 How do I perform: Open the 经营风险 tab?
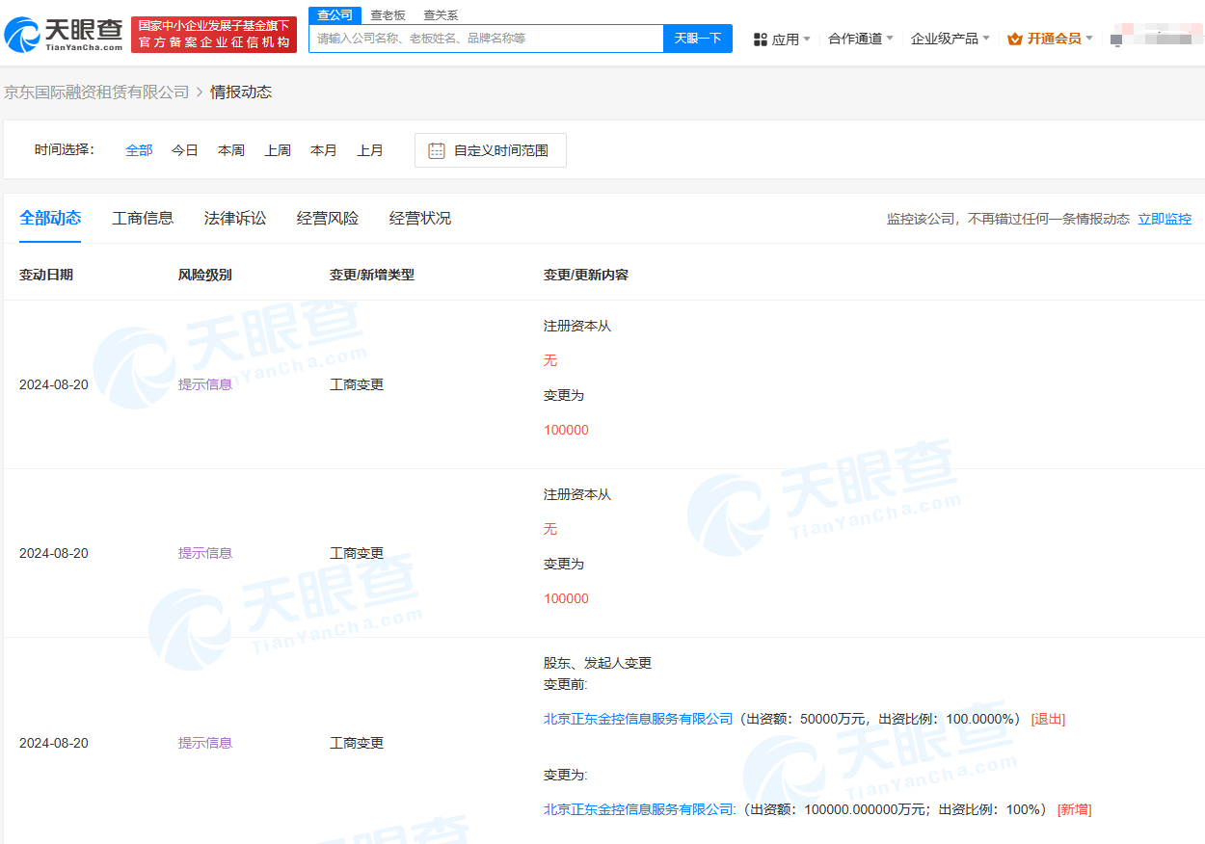pyautogui.click(x=328, y=218)
